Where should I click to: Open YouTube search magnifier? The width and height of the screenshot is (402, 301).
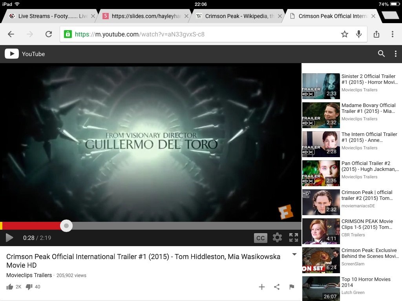tap(381, 53)
